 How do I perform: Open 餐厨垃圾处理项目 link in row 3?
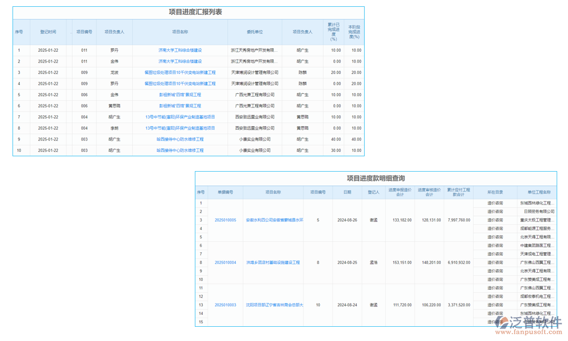click(x=180, y=72)
